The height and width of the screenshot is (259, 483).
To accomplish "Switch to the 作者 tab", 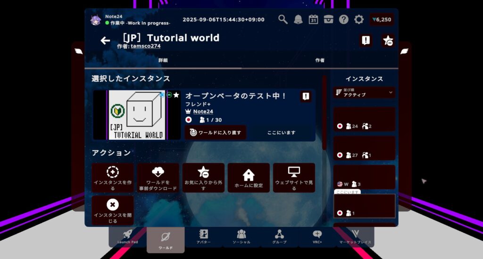I will tap(320, 60).
